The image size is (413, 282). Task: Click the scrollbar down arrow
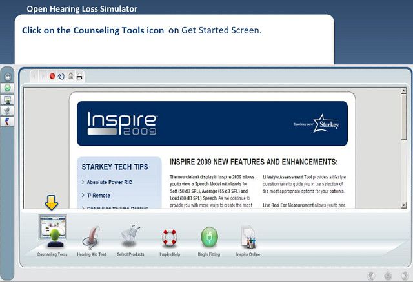point(403,205)
